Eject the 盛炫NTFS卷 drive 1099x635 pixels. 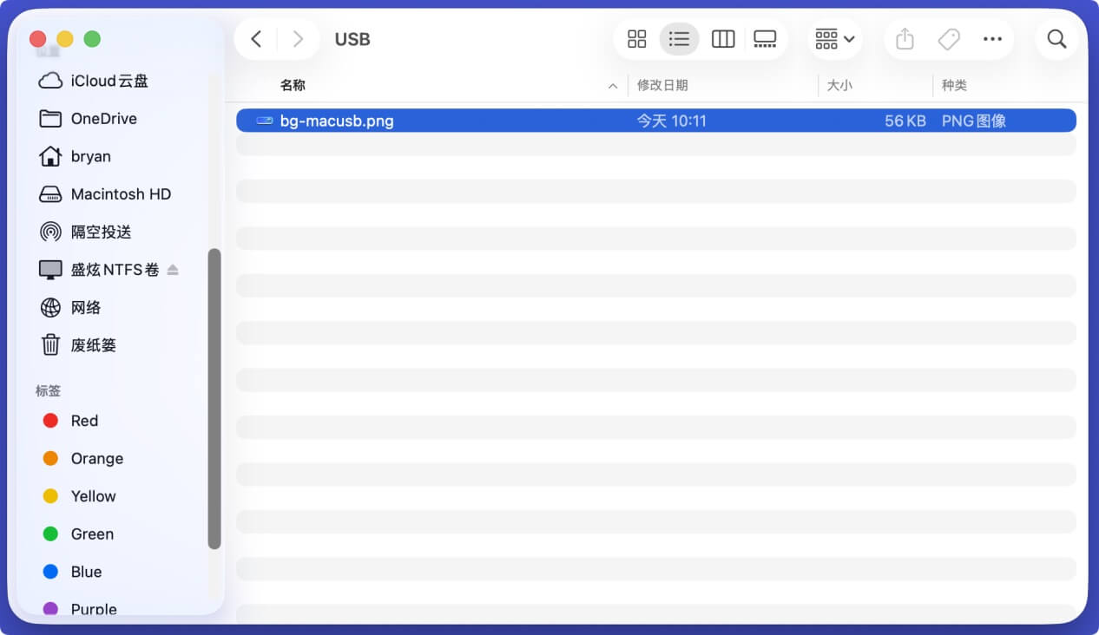coord(173,270)
